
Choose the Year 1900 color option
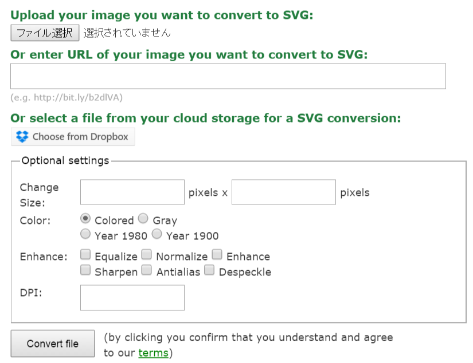[157, 234]
